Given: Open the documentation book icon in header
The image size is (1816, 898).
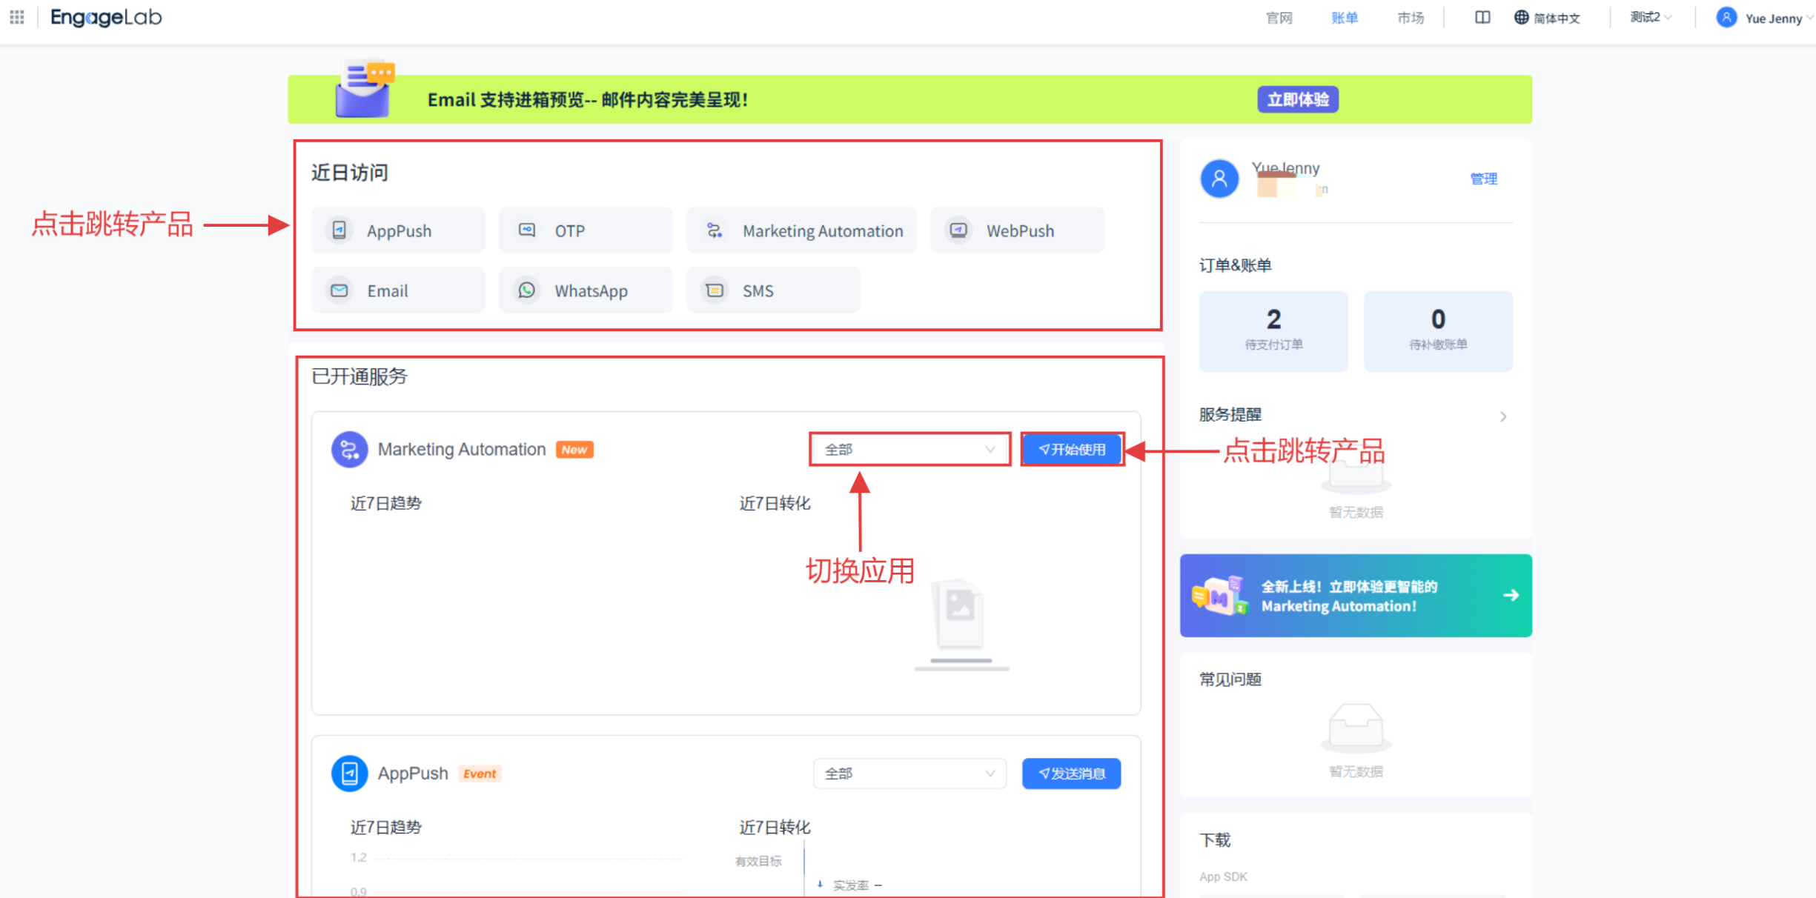Looking at the screenshot, I should 1482,17.
